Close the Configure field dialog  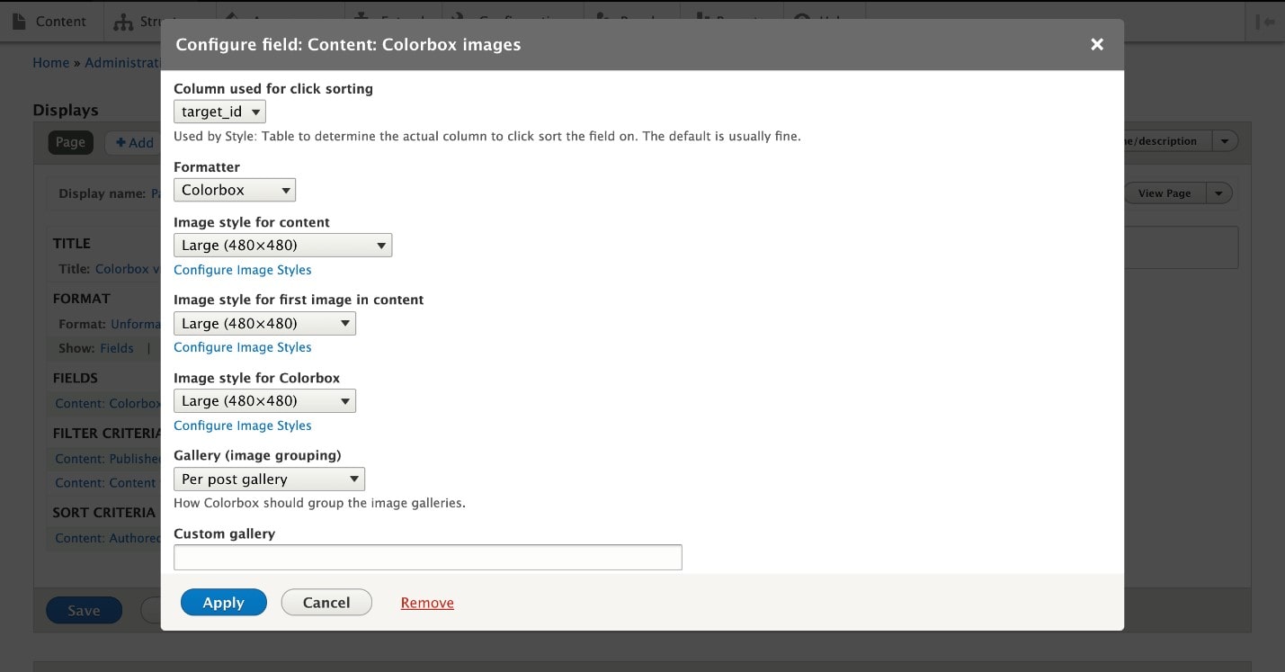(x=1096, y=44)
